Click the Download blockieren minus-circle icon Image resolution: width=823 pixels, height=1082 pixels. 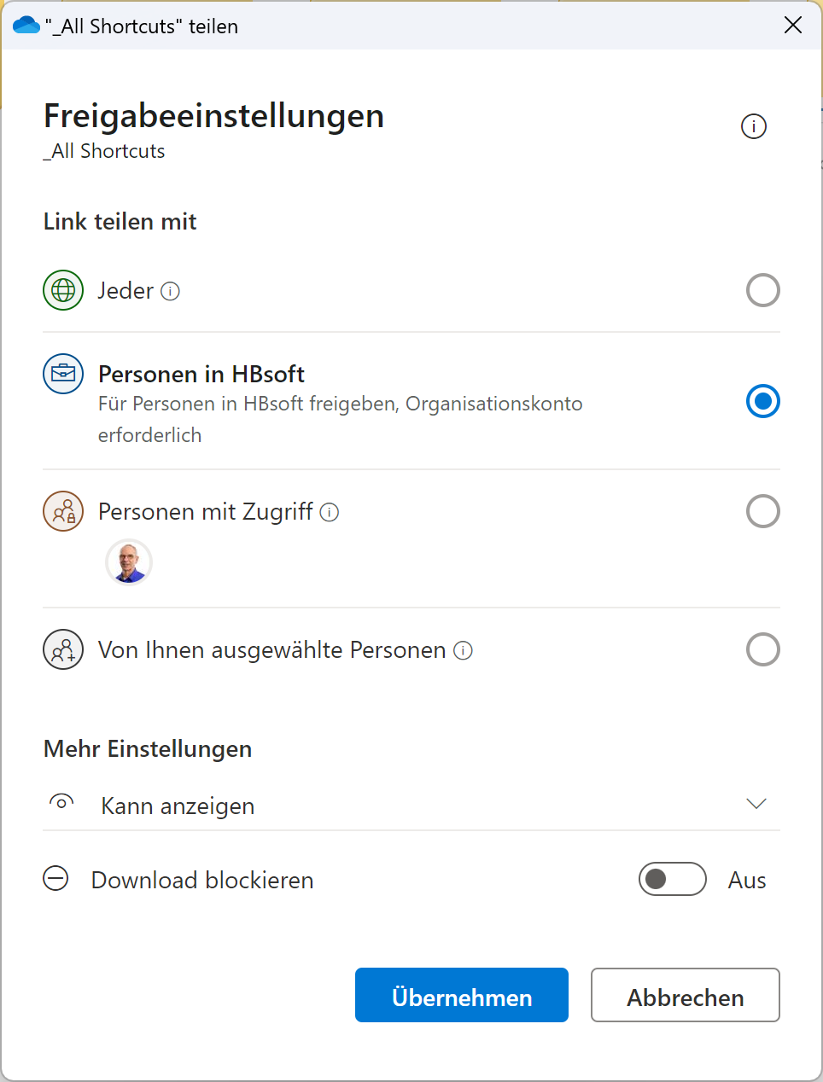tap(56, 878)
